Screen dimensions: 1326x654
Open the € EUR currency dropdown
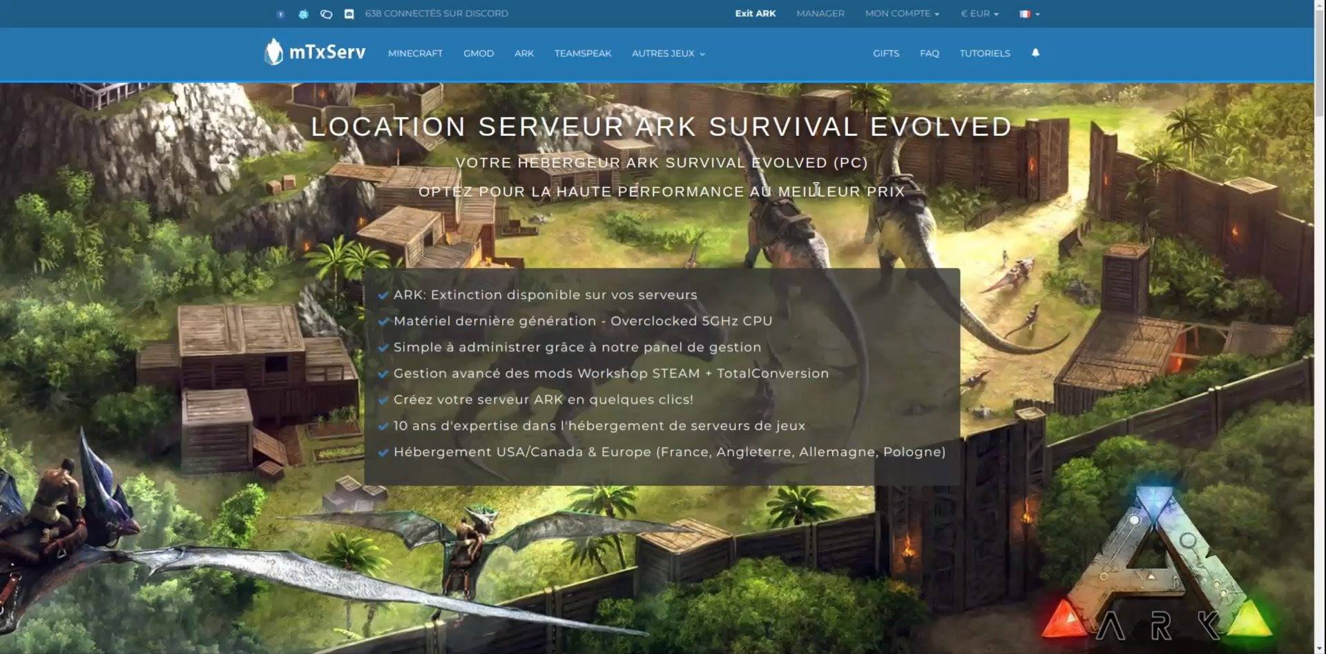coord(979,14)
